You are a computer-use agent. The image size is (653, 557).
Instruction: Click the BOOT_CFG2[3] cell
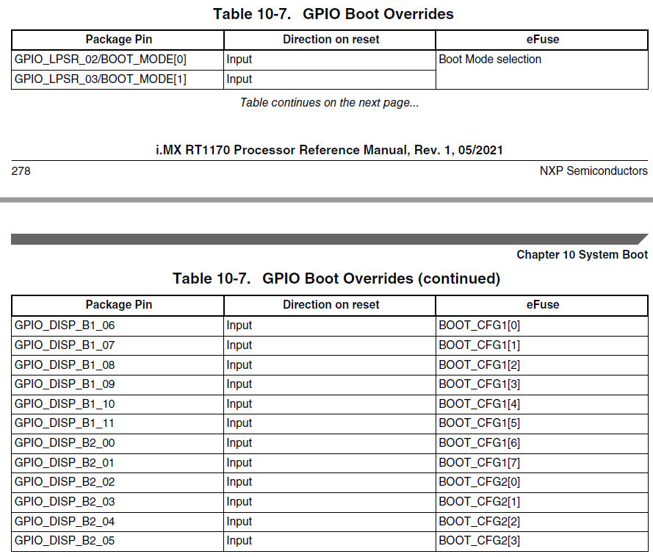coord(542,541)
